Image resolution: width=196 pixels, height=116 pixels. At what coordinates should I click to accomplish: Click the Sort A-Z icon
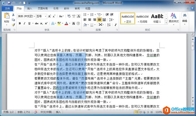(109, 25)
